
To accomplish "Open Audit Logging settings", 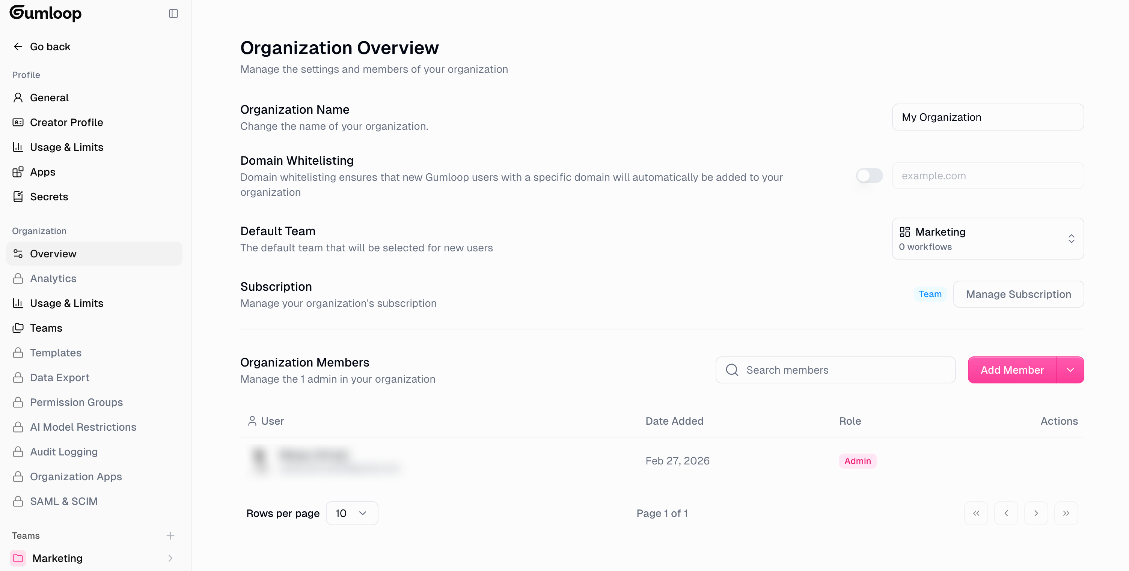I will 63,451.
